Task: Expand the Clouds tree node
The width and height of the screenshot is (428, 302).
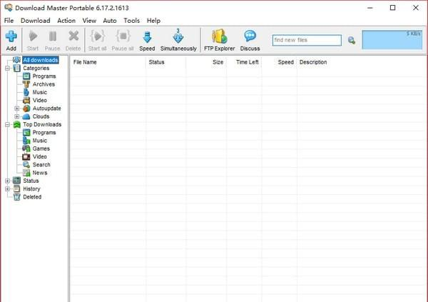Action: [x=17, y=116]
